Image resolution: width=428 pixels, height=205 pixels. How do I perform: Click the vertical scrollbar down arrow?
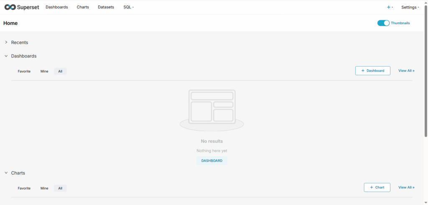pyautogui.click(x=425, y=202)
